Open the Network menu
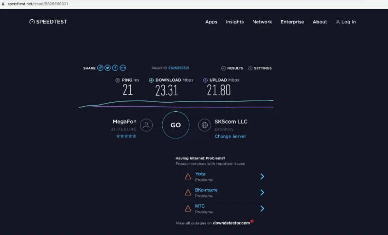 (262, 22)
